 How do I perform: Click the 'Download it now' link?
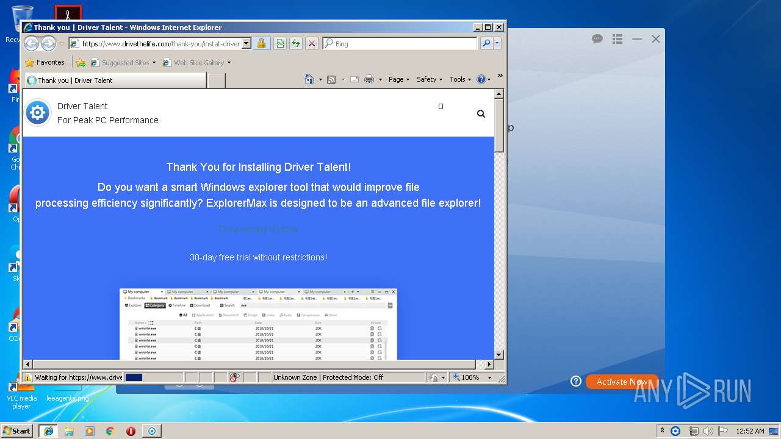point(258,229)
